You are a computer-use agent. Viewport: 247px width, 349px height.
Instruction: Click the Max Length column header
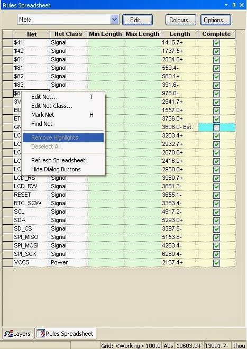(142, 34)
